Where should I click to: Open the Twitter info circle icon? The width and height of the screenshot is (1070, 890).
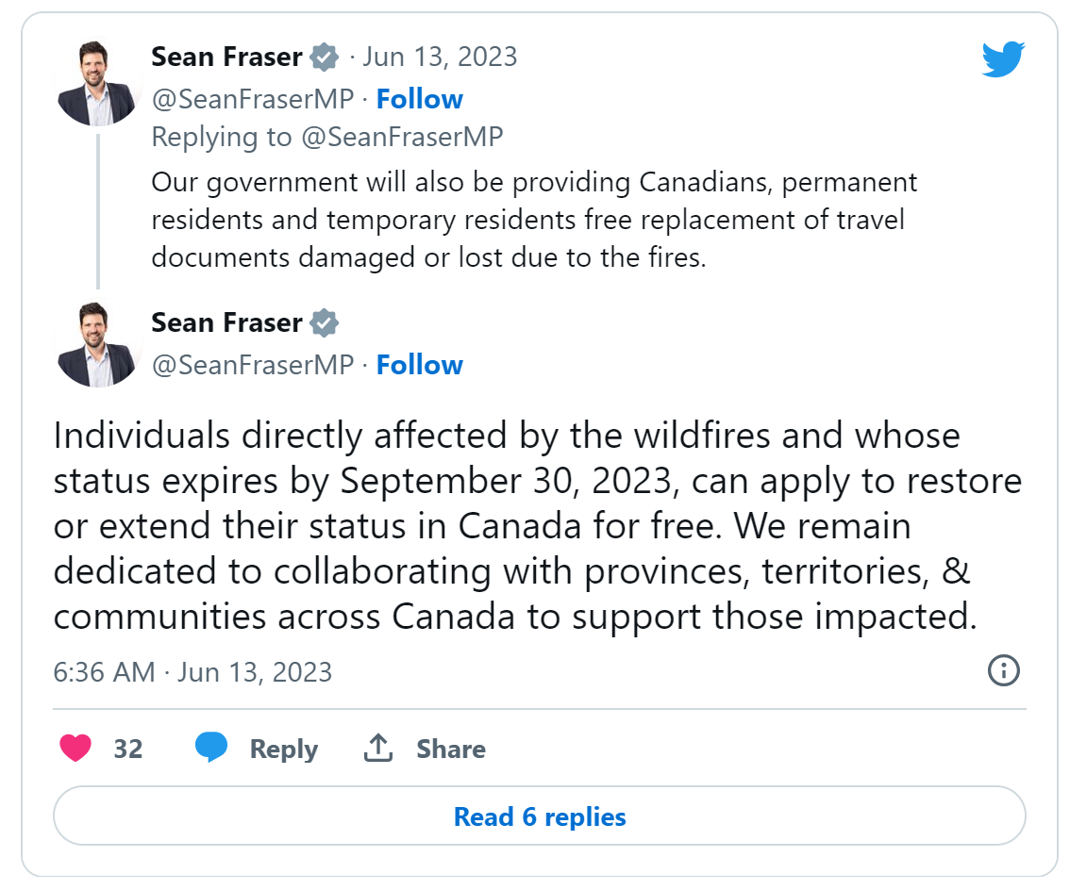[x=1003, y=671]
